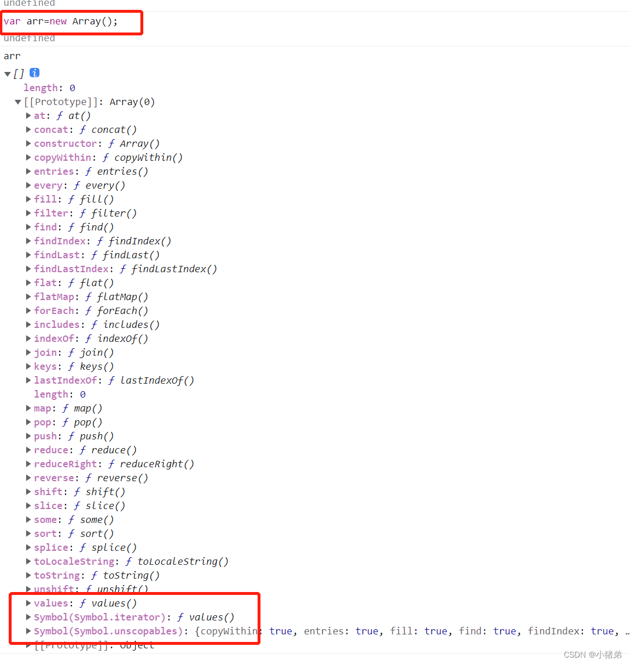Viewport: 630px width, 664px height.
Task: Expand the slice function entry
Action: click(x=28, y=506)
